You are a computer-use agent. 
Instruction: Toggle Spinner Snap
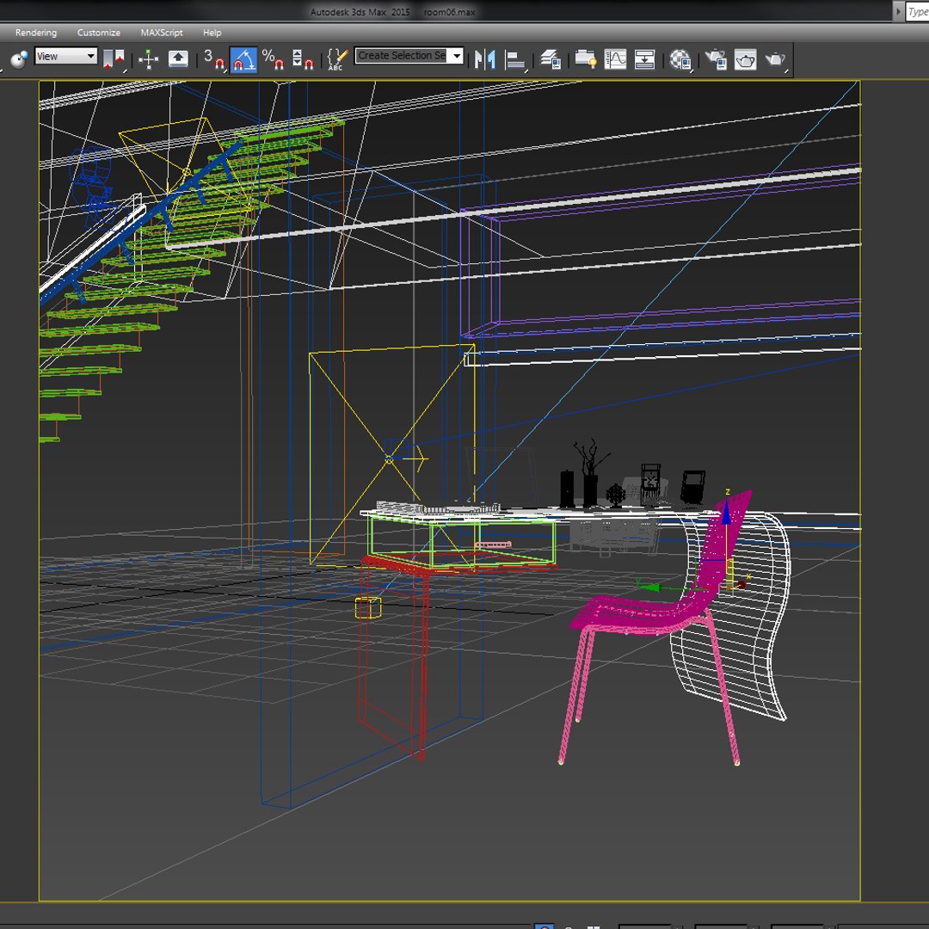(302, 59)
